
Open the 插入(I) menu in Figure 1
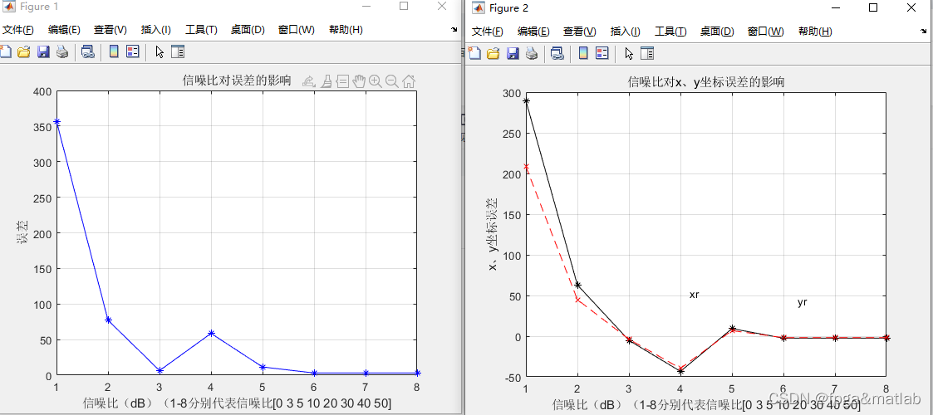156,30
